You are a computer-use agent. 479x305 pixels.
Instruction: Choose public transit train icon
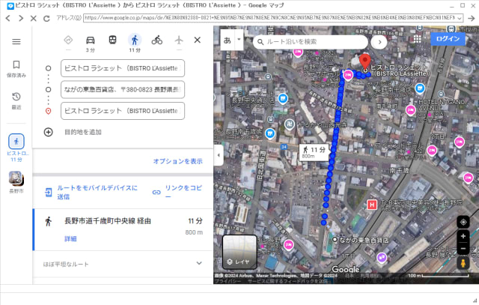pos(112,40)
